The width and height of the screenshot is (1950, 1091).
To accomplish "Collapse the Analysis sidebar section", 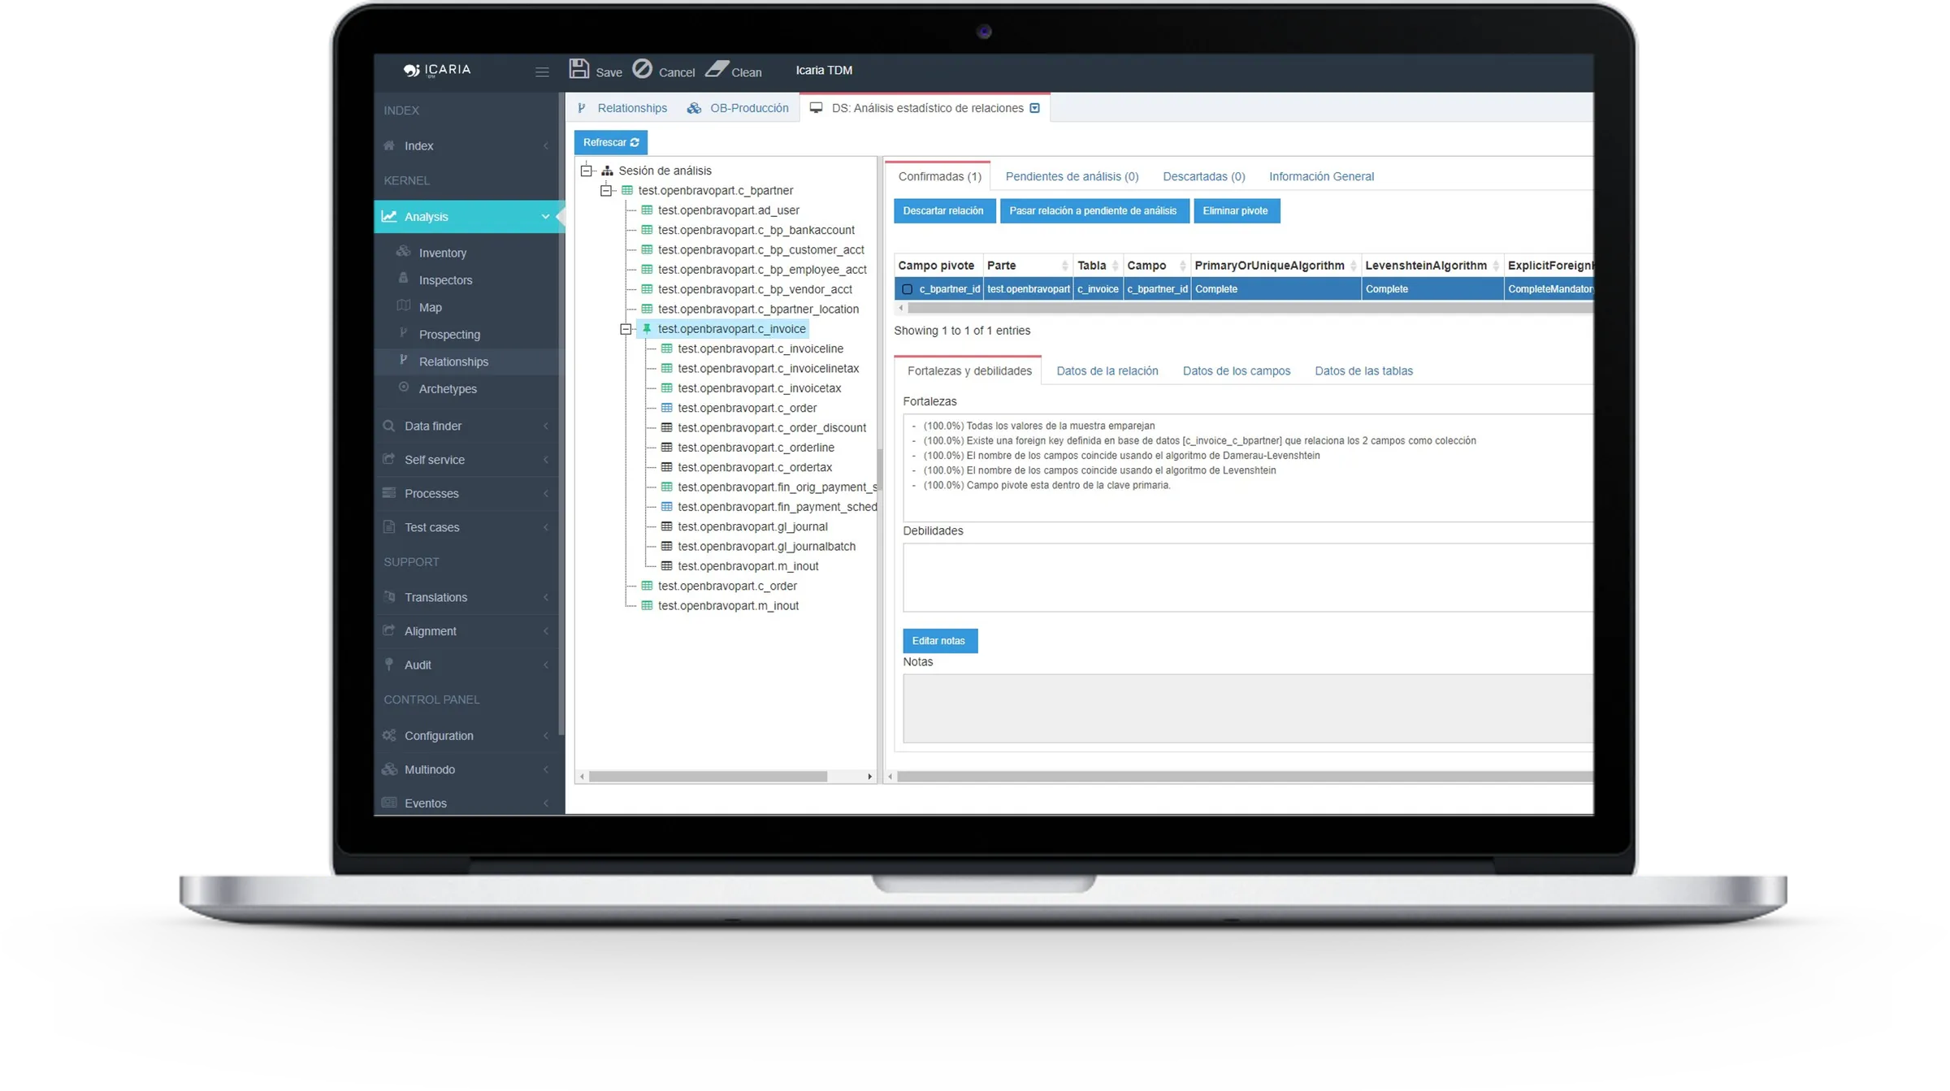I will (x=545, y=217).
